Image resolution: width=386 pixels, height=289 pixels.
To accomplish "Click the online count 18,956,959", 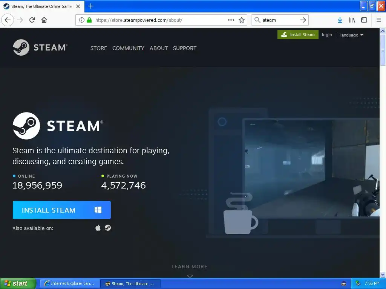I will point(37,185).
